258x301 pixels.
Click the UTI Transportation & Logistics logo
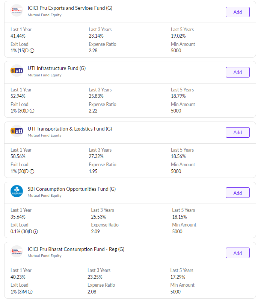tap(17, 131)
